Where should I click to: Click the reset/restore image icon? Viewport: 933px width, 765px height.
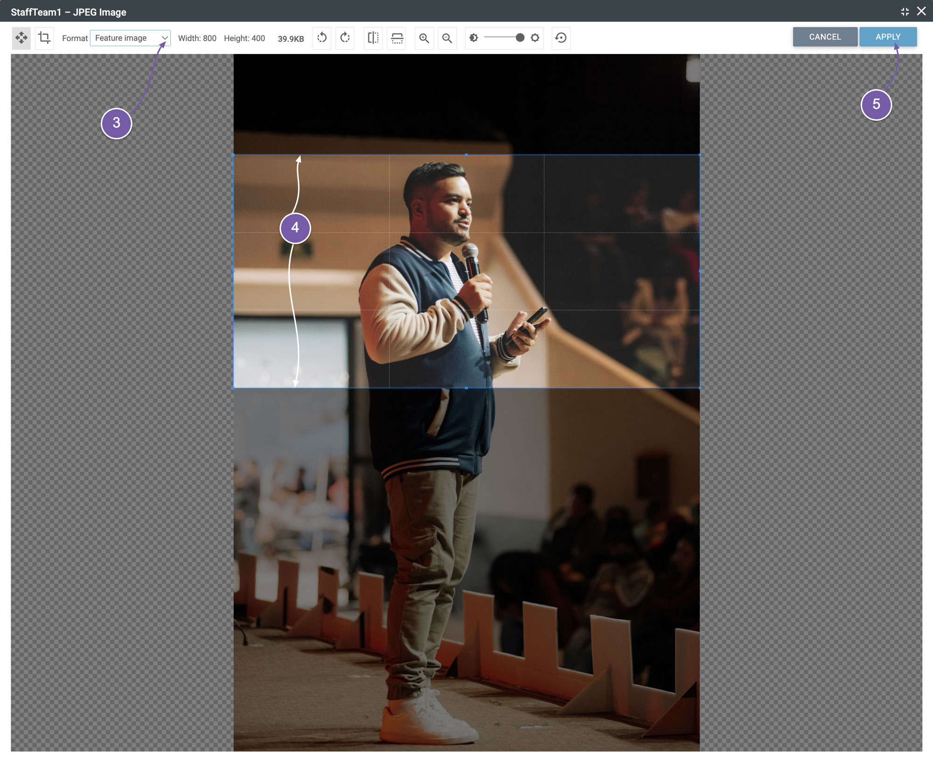click(561, 38)
